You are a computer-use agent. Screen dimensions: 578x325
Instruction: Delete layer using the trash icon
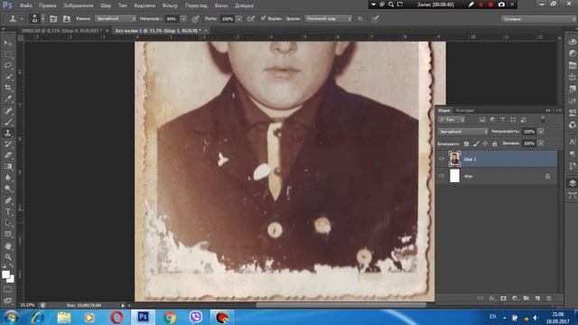tap(548, 298)
